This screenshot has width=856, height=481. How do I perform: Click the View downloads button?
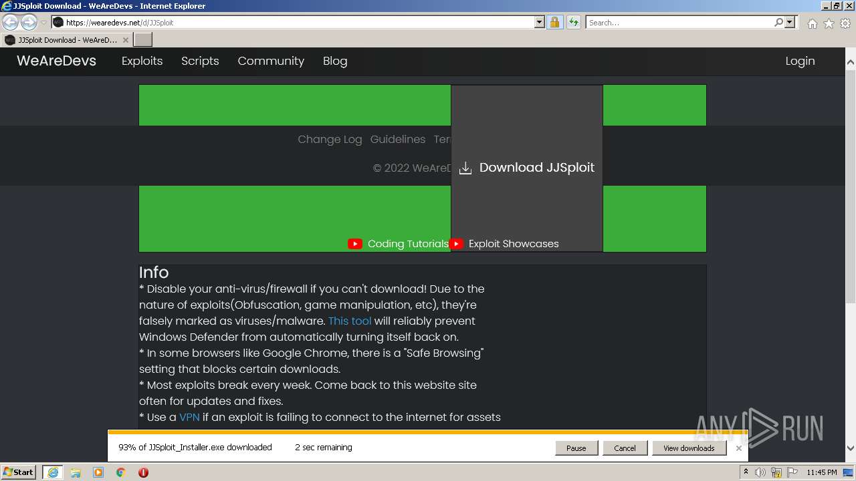[689, 448]
